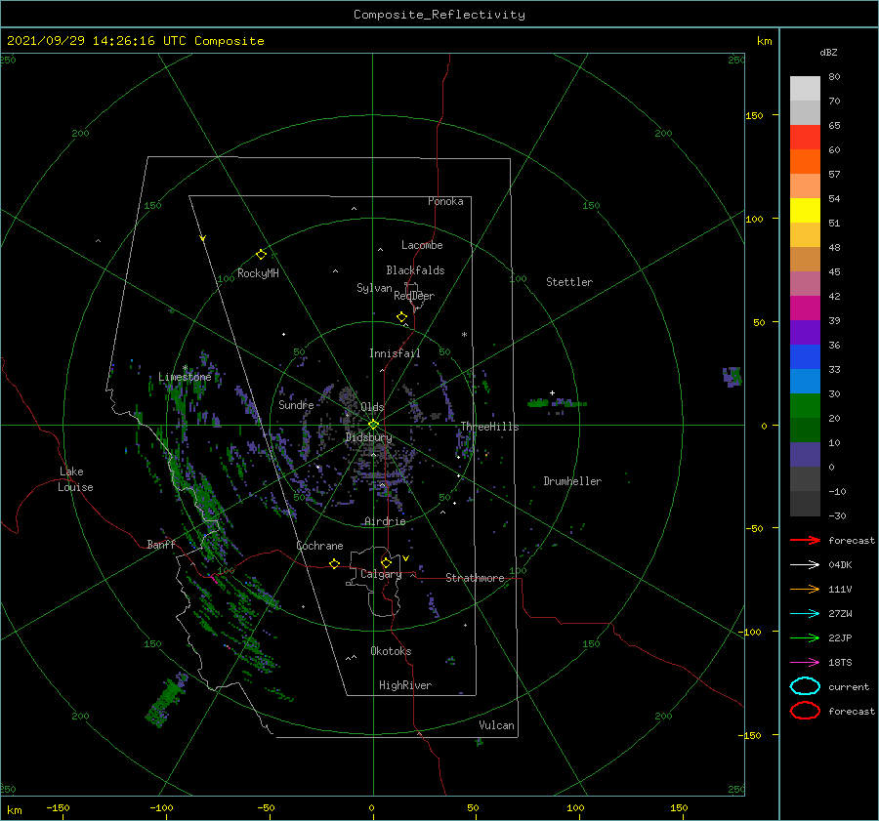Click the Stettler city label

(569, 282)
